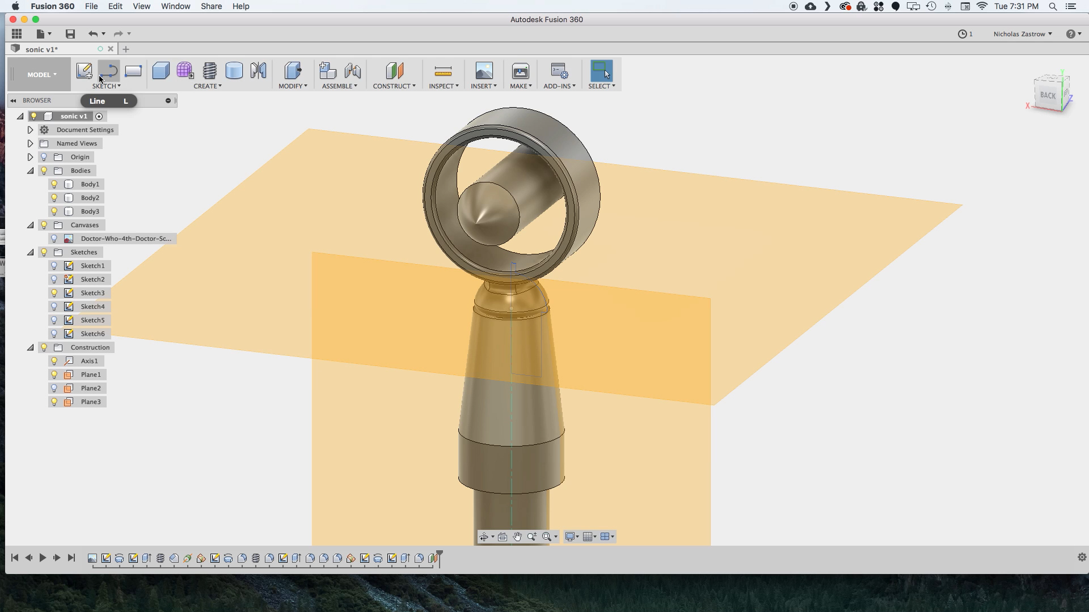1089x612 pixels.
Task: Open the Help menu in menu bar
Action: [x=240, y=6]
